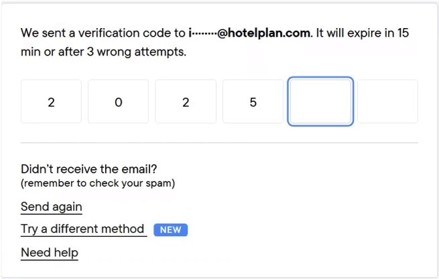This screenshot has width=439, height=279.
Task: Click the digit 0 in the code
Action: [119, 102]
